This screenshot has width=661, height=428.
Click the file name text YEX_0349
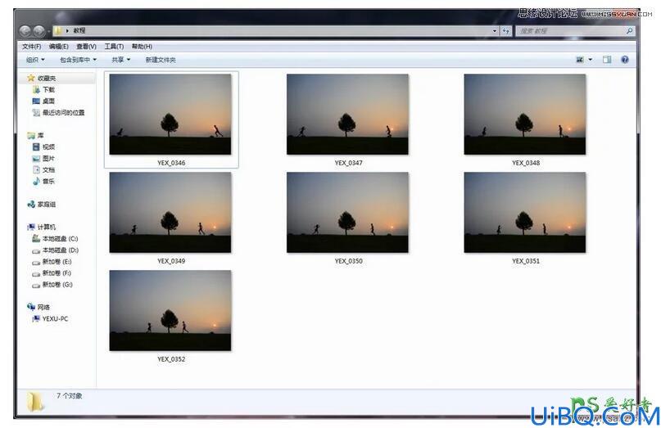171,261
